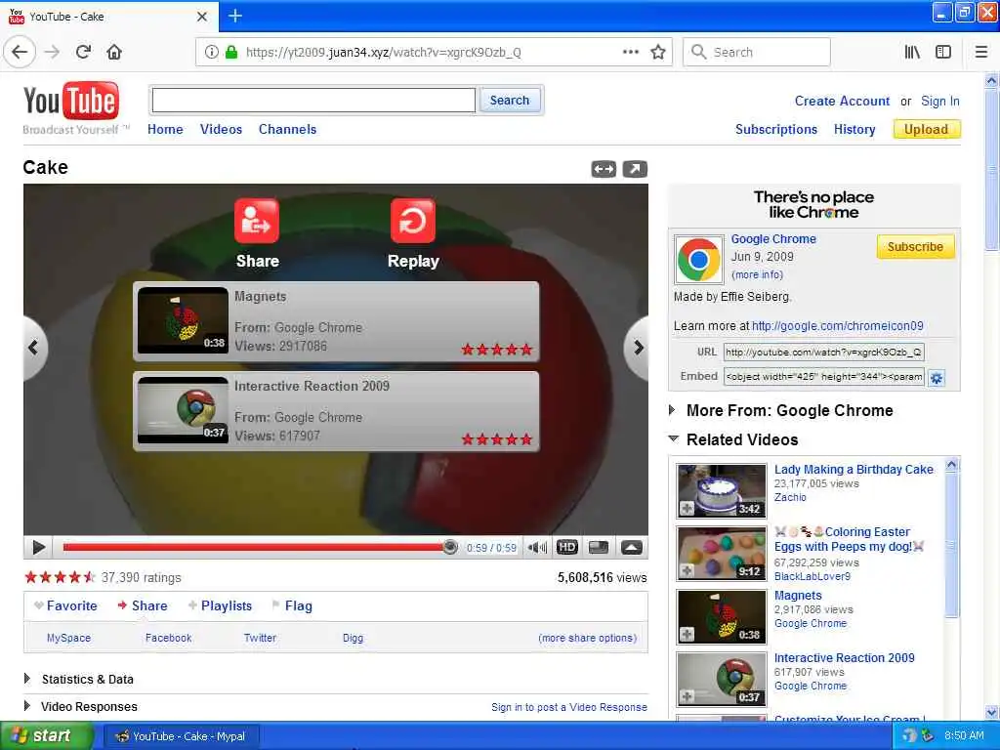Click the browser home icon
Viewport: 1000px width, 750px height.
pos(114,52)
